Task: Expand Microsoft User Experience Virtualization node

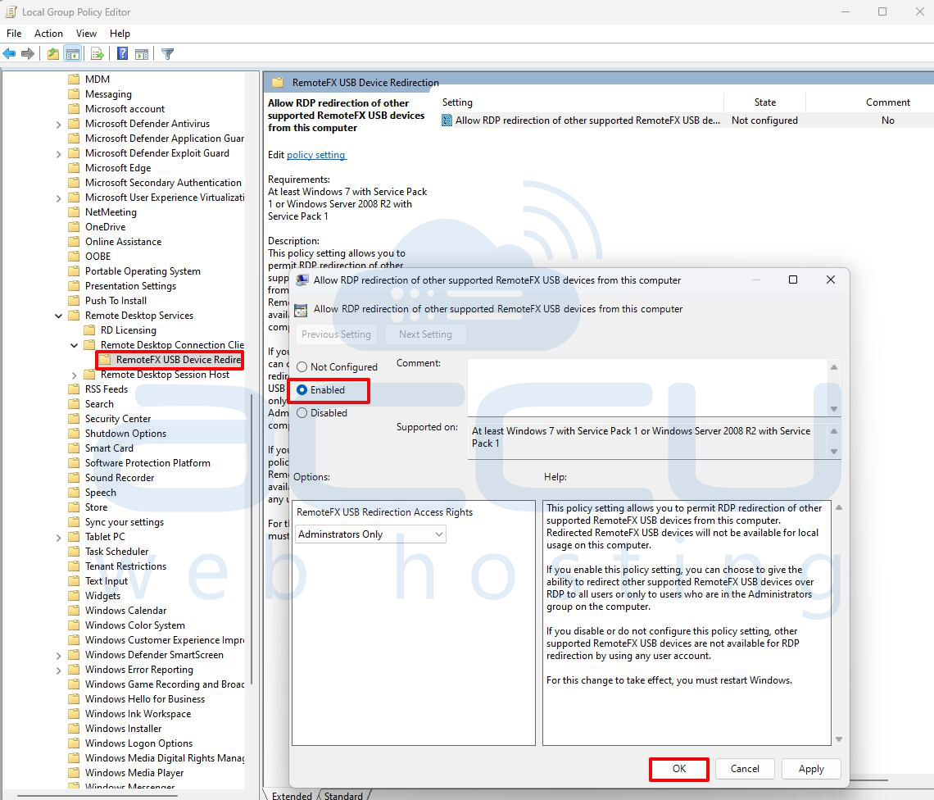Action: [x=58, y=198]
